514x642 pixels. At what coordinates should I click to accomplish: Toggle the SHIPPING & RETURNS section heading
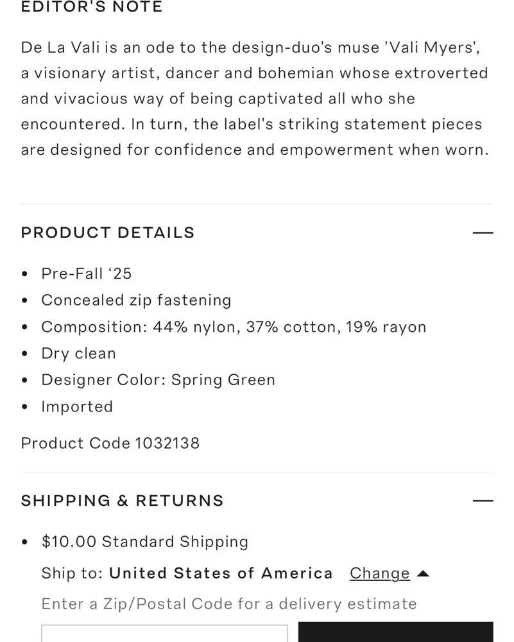pos(122,501)
